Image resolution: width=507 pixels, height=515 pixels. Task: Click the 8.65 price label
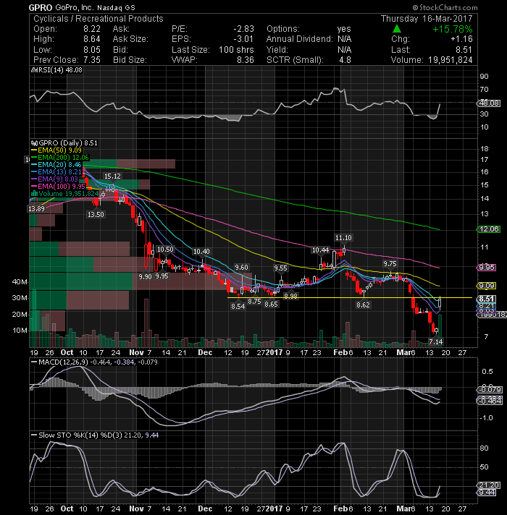pos(272,304)
